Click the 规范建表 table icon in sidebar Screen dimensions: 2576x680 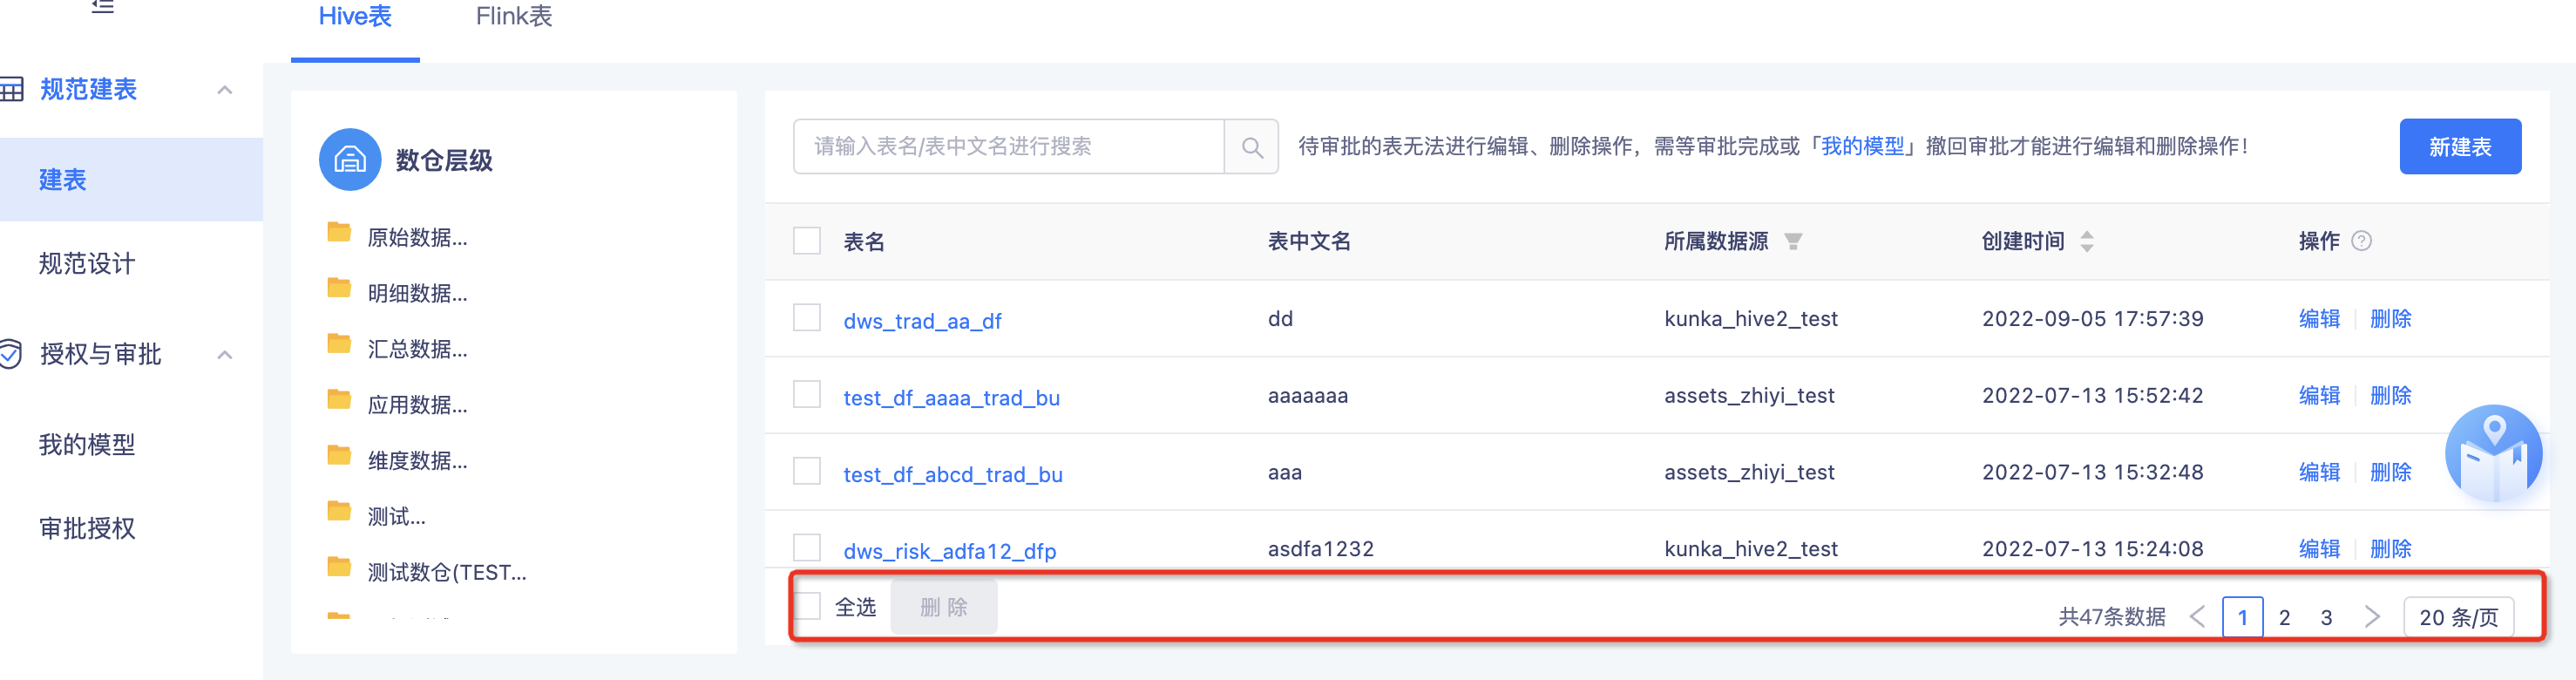coord(12,89)
